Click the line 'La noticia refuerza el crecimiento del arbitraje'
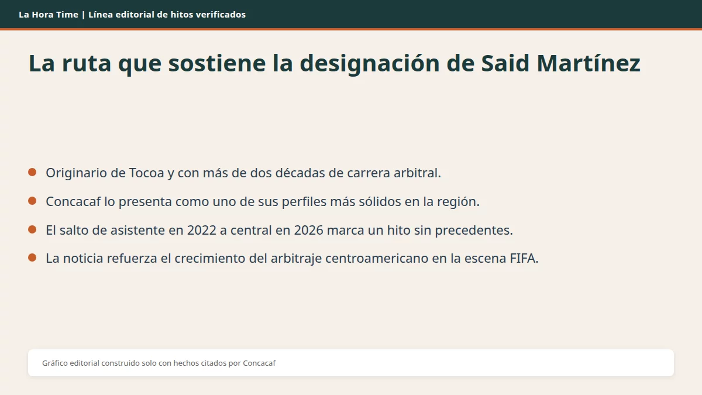The image size is (702, 395). [x=292, y=259]
